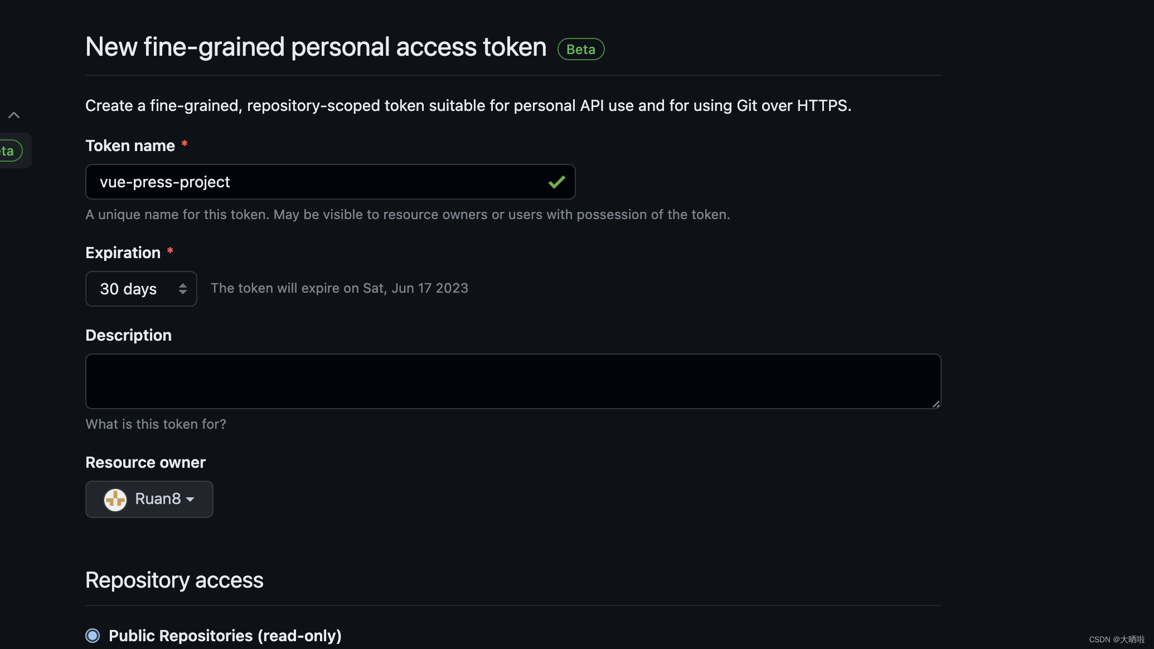Image resolution: width=1154 pixels, height=649 pixels.
Task: Click the Description label
Action: (x=128, y=335)
